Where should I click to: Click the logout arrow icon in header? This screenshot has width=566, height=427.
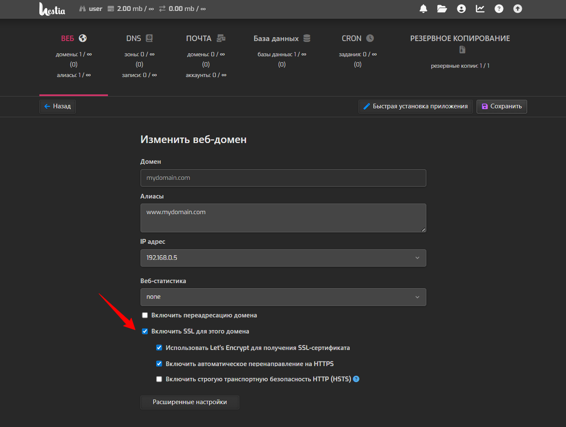(x=518, y=8)
